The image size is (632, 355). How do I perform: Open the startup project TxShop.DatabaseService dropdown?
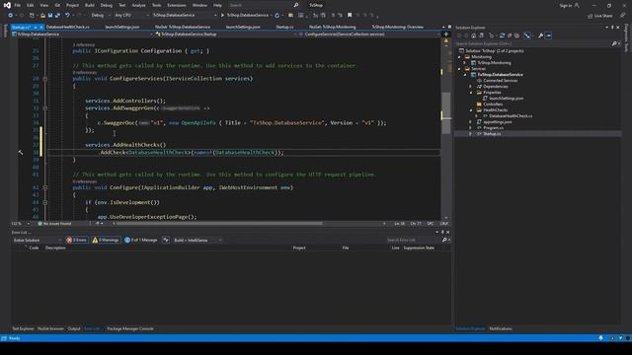point(185,16)
